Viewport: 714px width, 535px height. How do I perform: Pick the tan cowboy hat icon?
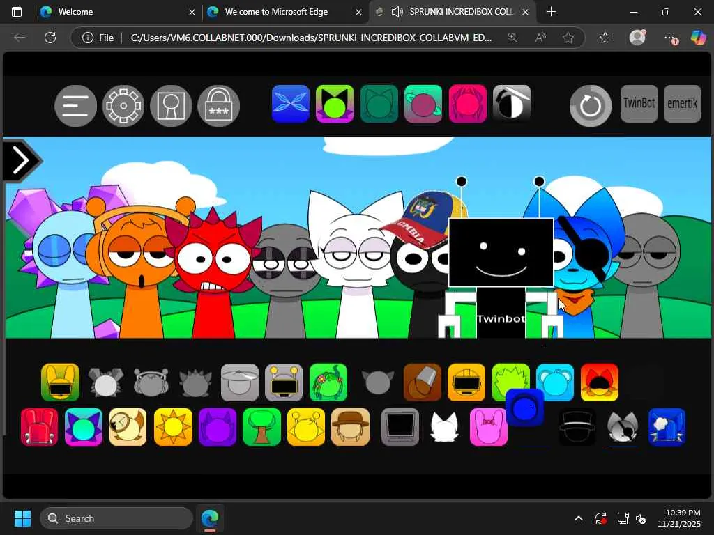click(x=350, y=427)
